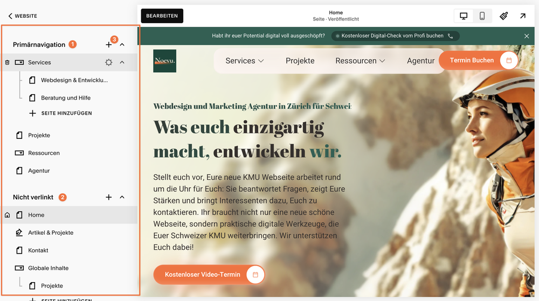Click the homepage house icon beside Home
The width and height of the screenshot is (539, 301).
[7, 215]
